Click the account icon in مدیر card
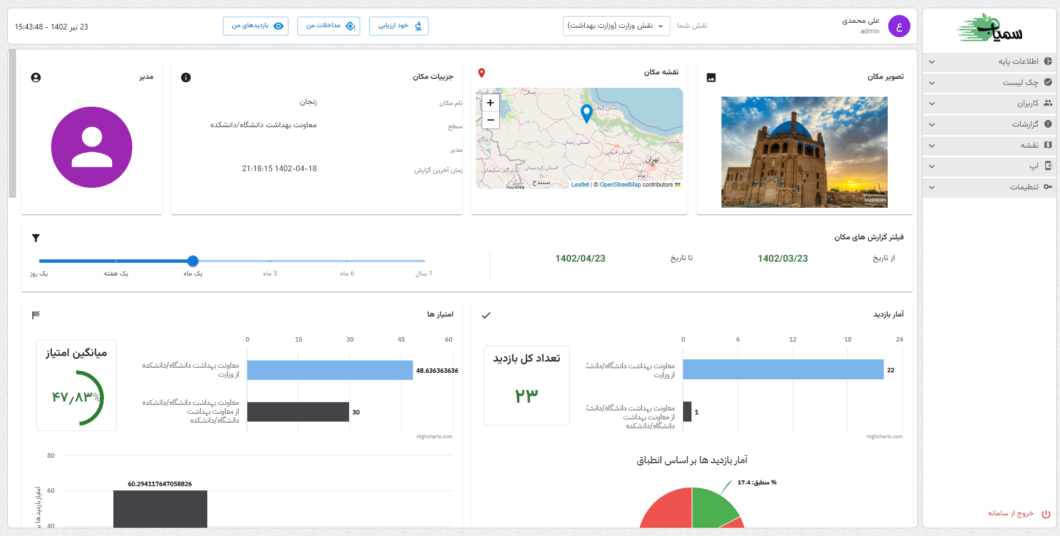 (x=36, y=78)
